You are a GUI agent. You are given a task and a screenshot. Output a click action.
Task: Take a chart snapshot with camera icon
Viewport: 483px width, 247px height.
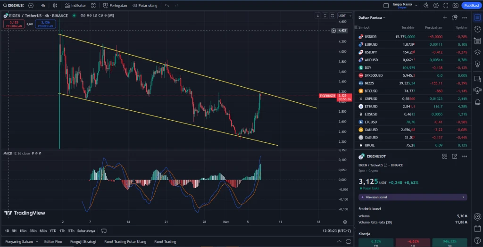(x=455, y=6)
